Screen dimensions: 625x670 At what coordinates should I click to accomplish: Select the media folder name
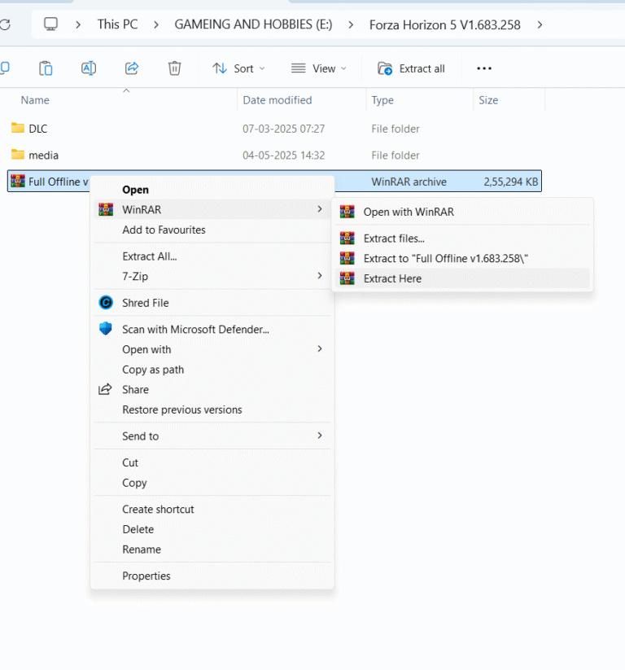44,155
